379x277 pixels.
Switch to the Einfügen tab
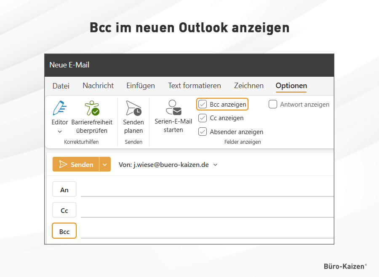click(141, 86)
